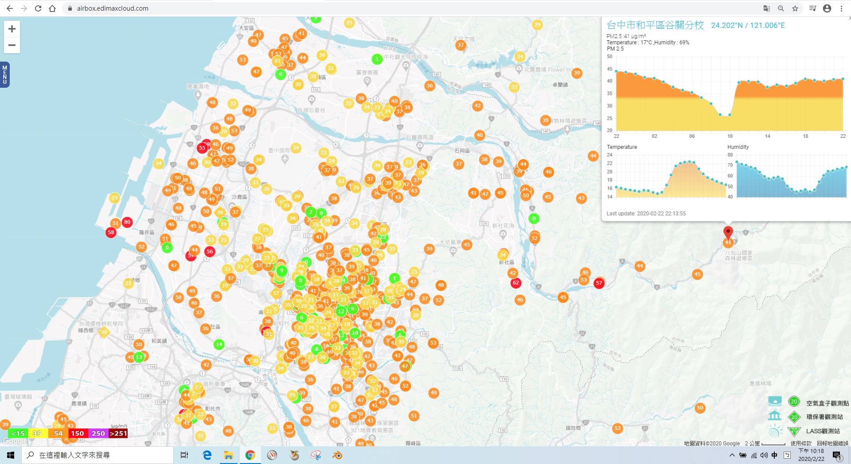Viewport: 851px width, 464px height.
Task: Zoom in on the map
Action: [x=12, y=29]
